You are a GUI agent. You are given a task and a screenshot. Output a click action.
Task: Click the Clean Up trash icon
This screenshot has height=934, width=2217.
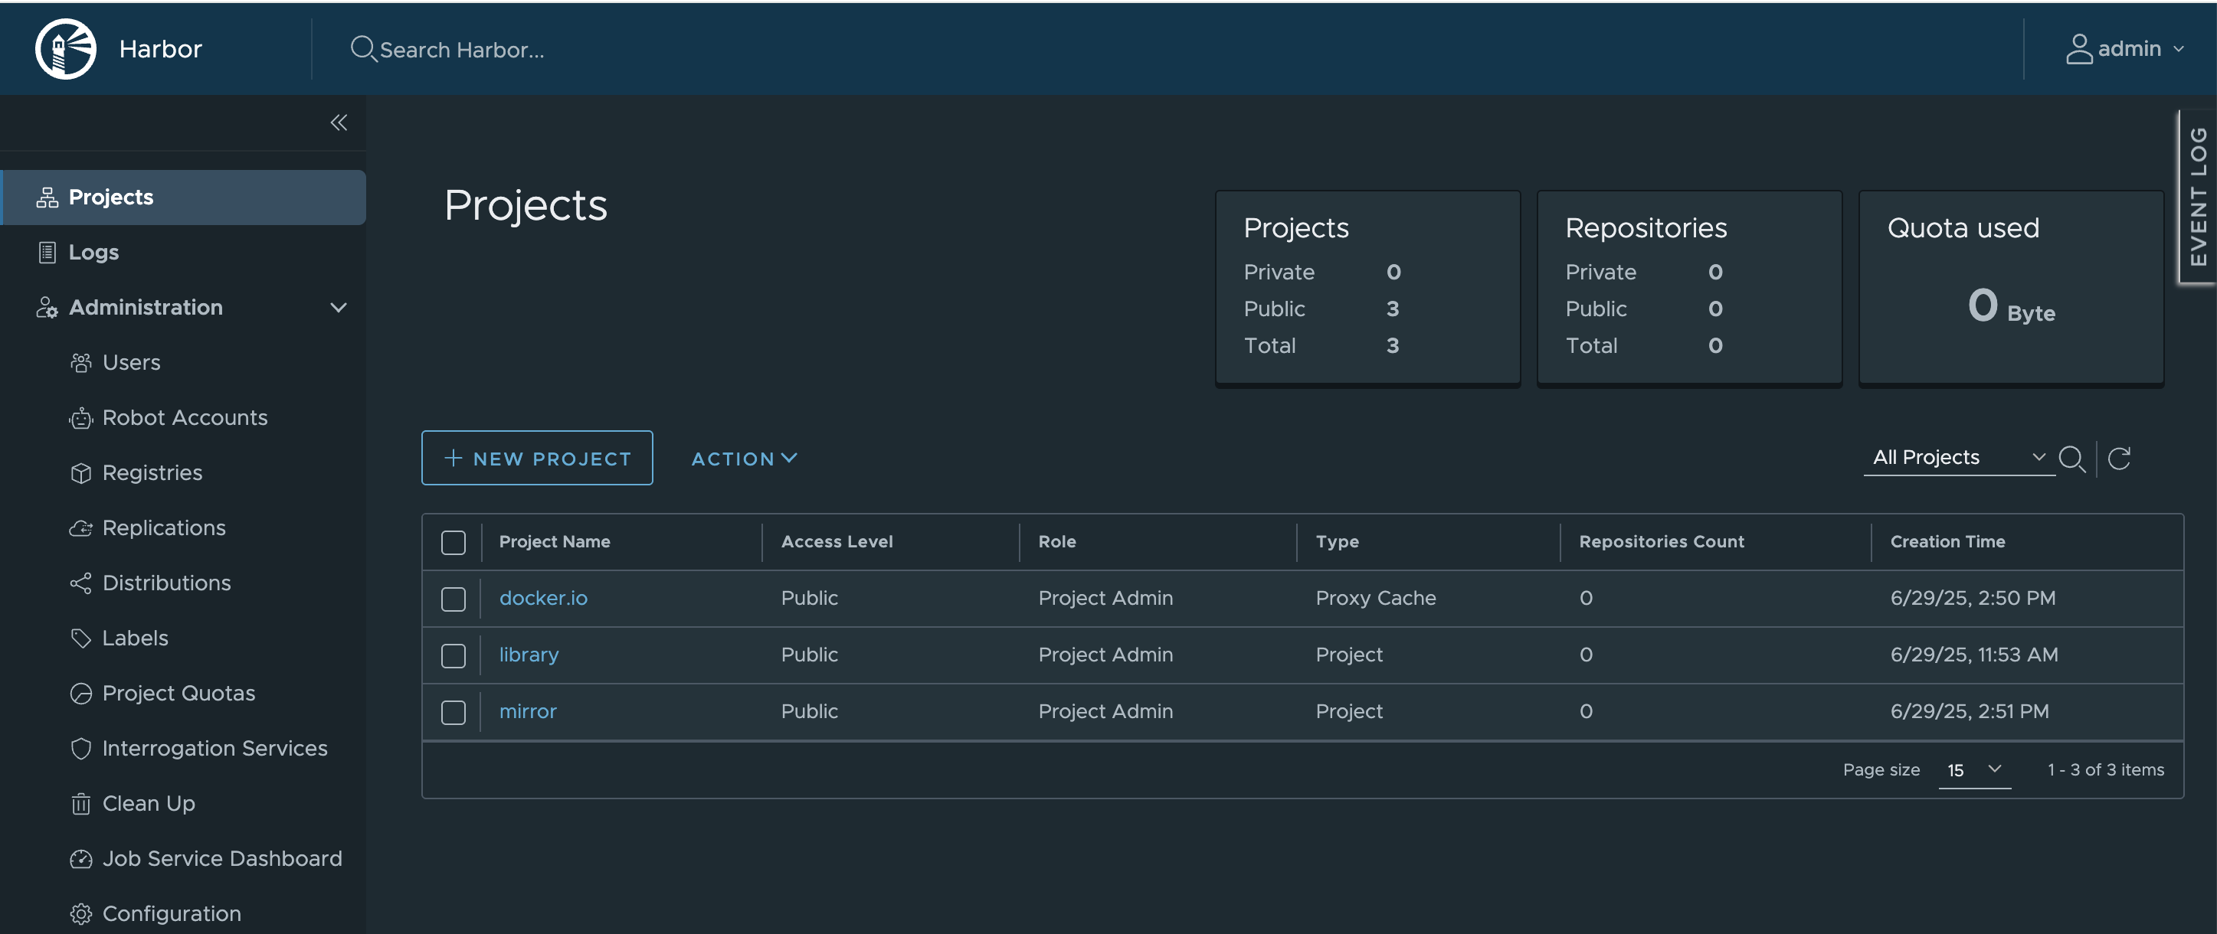81,804
